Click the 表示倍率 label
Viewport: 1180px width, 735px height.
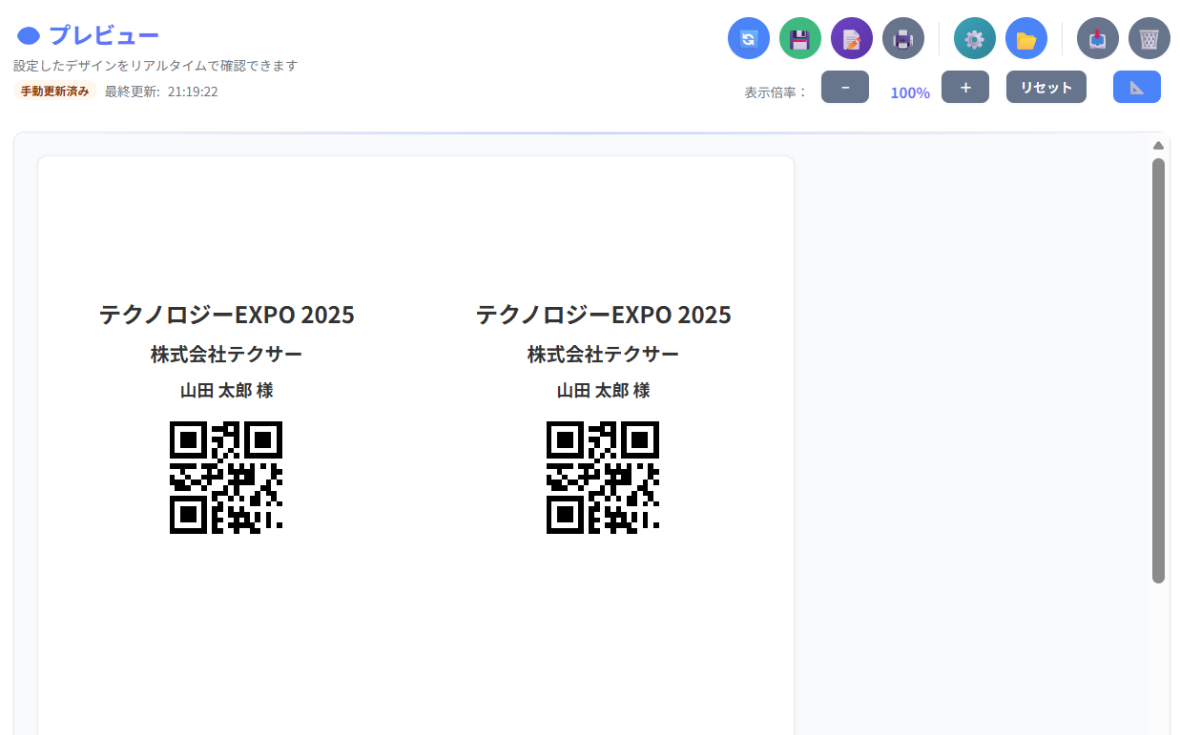coord(776,92)
